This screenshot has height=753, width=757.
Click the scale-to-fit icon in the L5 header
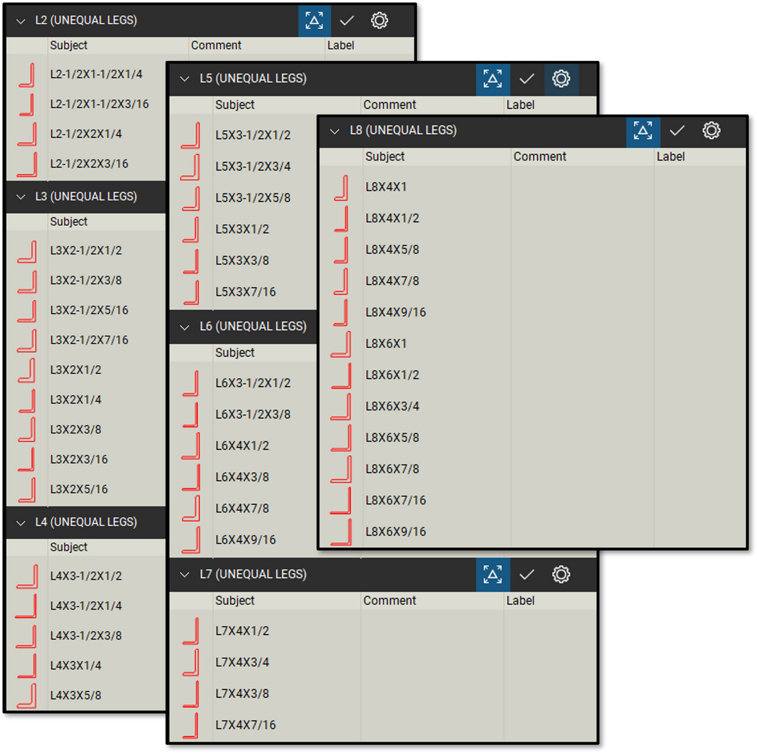(x=493, y=79)
